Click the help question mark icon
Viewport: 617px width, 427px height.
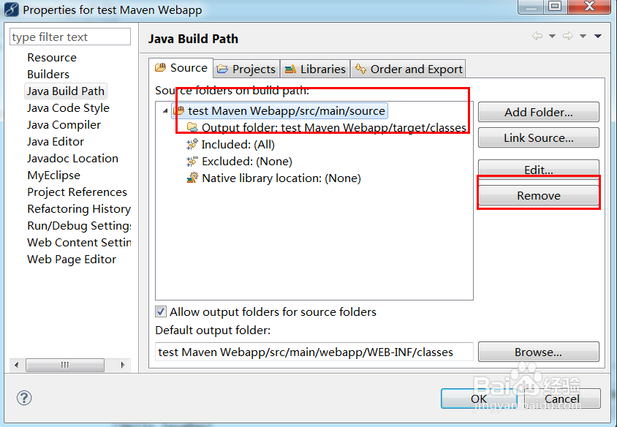click(23, 398)
